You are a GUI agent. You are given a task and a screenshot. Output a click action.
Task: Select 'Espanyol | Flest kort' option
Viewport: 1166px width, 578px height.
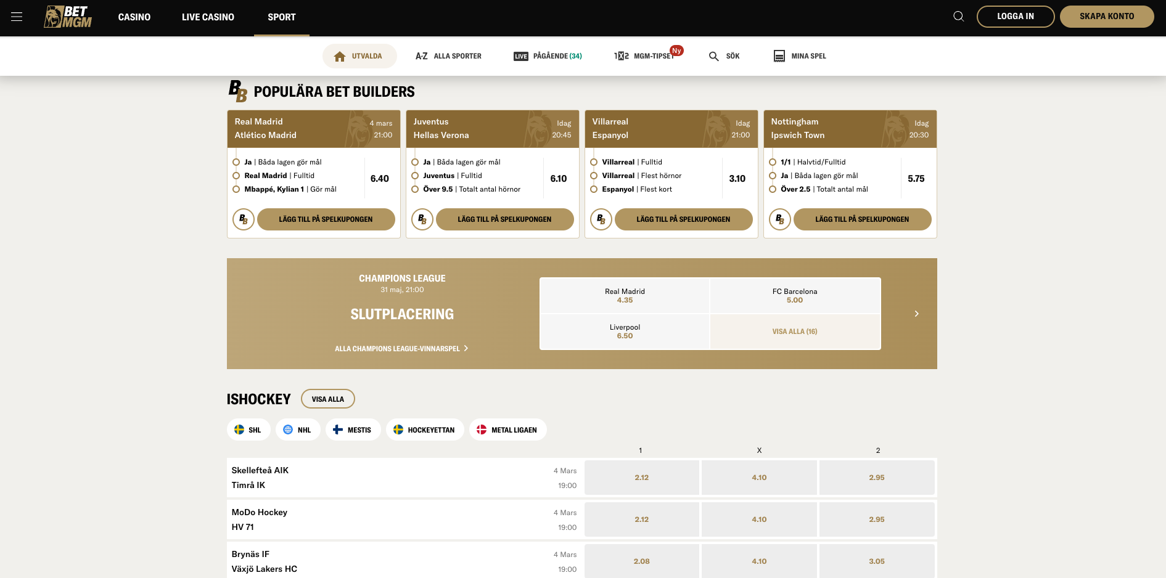pos(637,189)
